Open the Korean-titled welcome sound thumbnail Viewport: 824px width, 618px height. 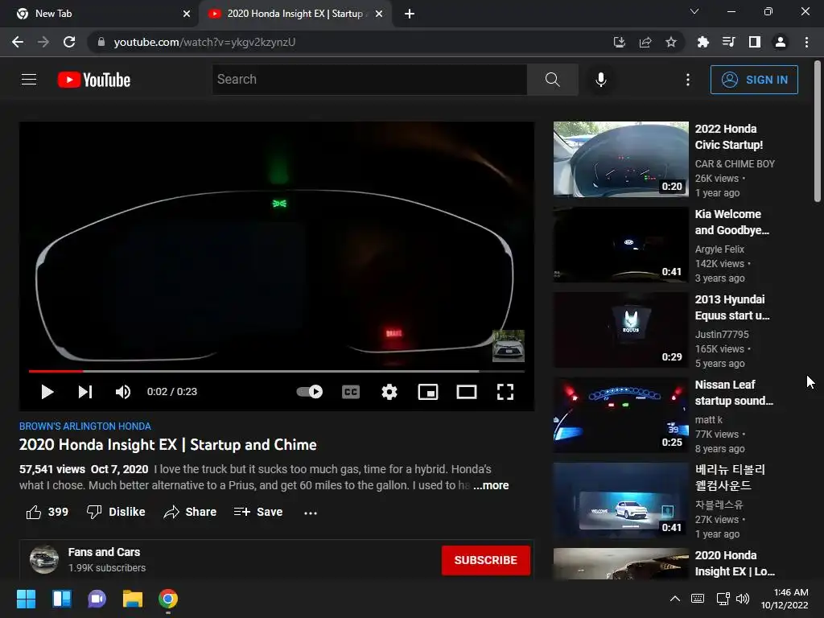click(620, 501)
